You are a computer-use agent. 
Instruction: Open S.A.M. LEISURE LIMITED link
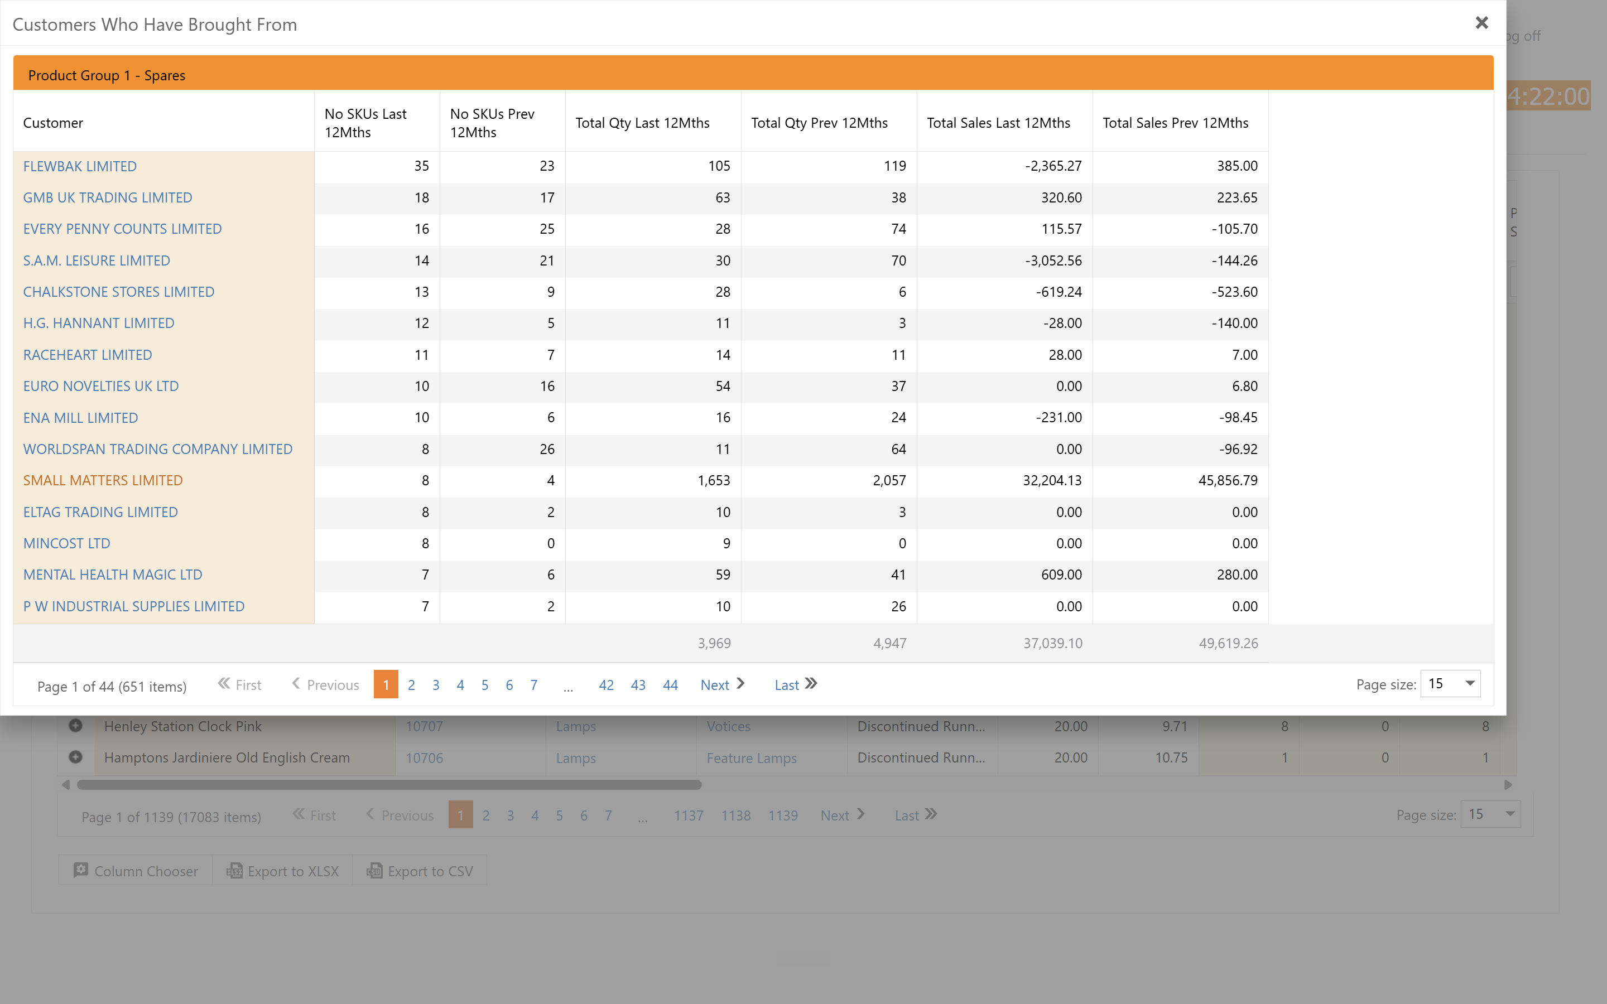pyautogui.click(x=97, y=260)
